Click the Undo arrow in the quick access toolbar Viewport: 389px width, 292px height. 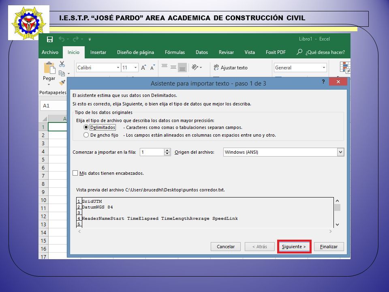click(62, 39)
